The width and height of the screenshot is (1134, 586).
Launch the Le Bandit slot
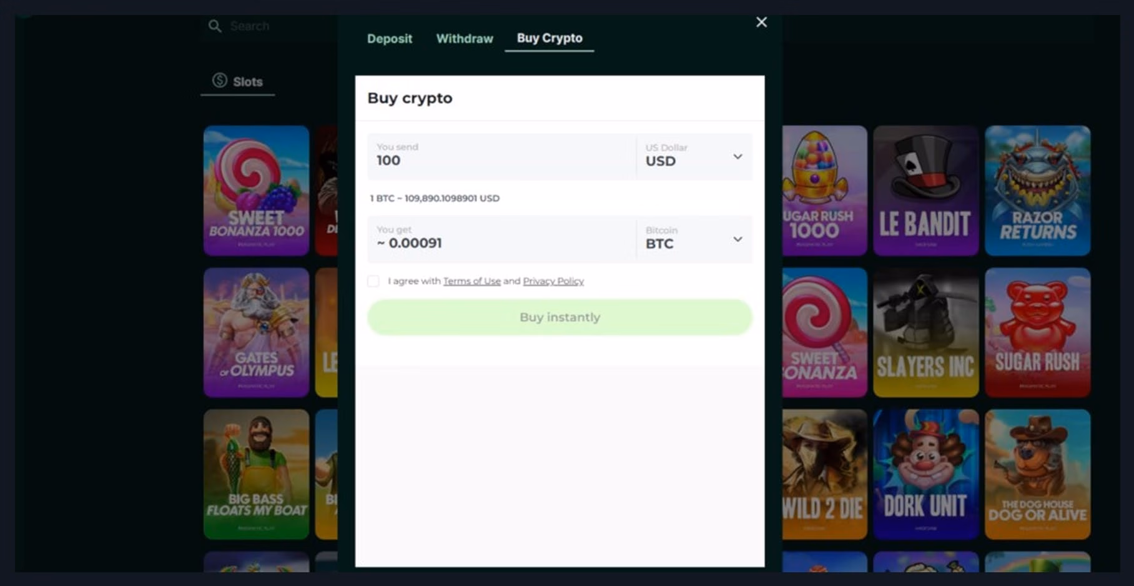pyautogui.click(x=925, y=191)
